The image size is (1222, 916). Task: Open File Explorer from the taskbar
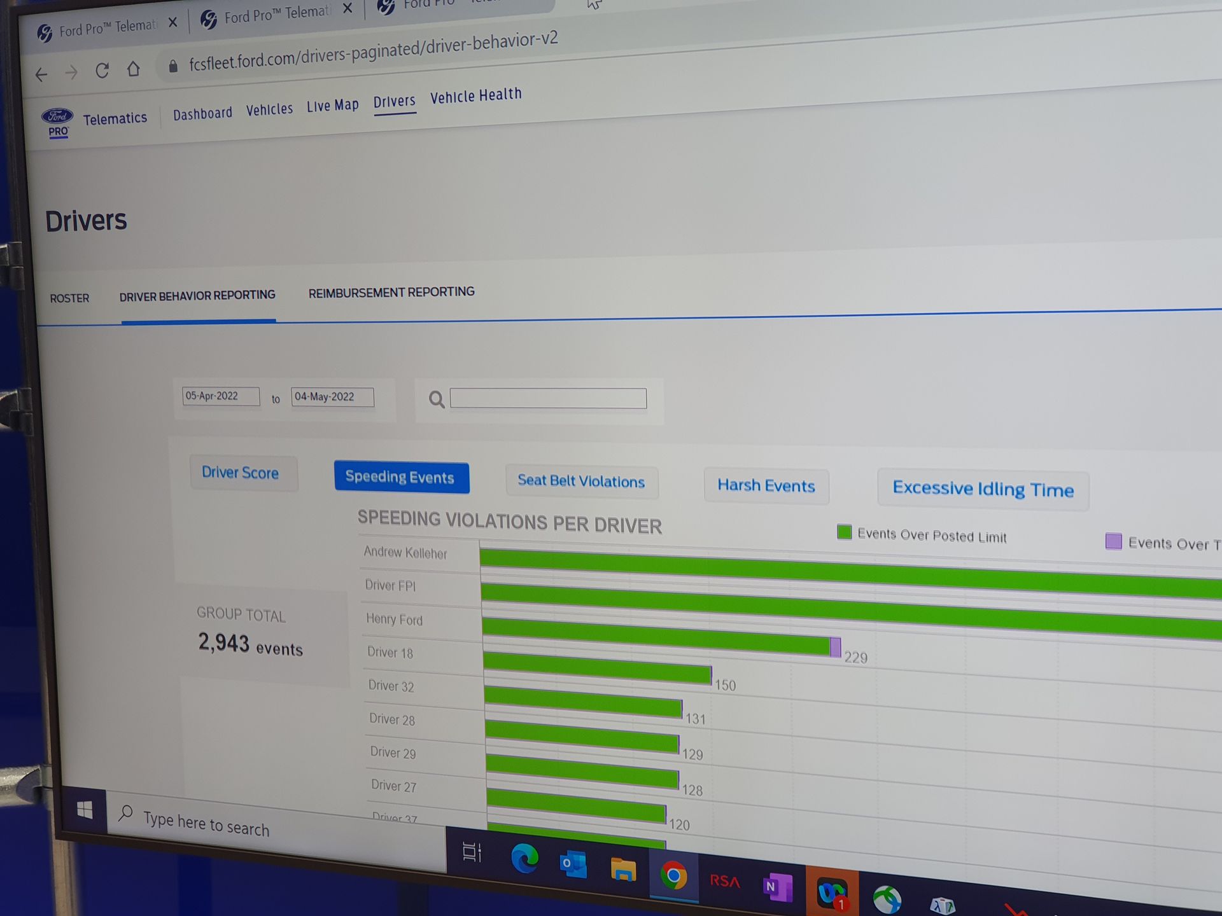[x=623, y=869]
